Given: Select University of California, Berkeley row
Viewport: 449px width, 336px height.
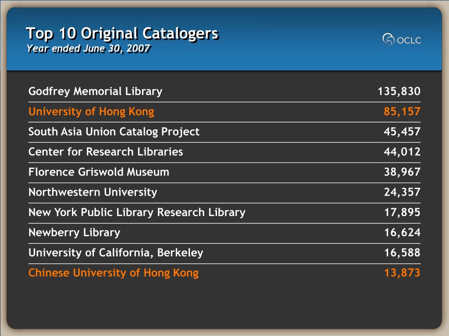Looking at the screenshot, I should (224, 253).
